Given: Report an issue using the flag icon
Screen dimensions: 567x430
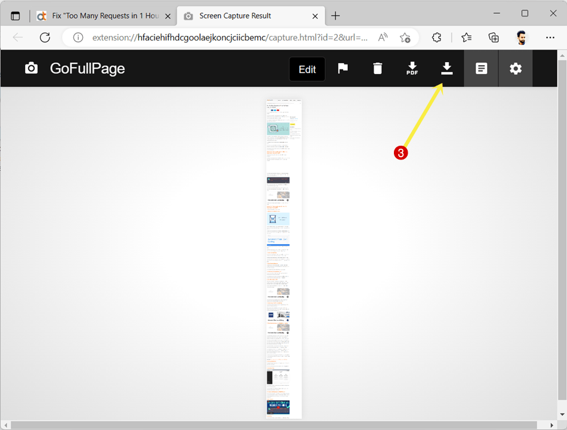Looking at the screenshot, I should pos(343,68).
